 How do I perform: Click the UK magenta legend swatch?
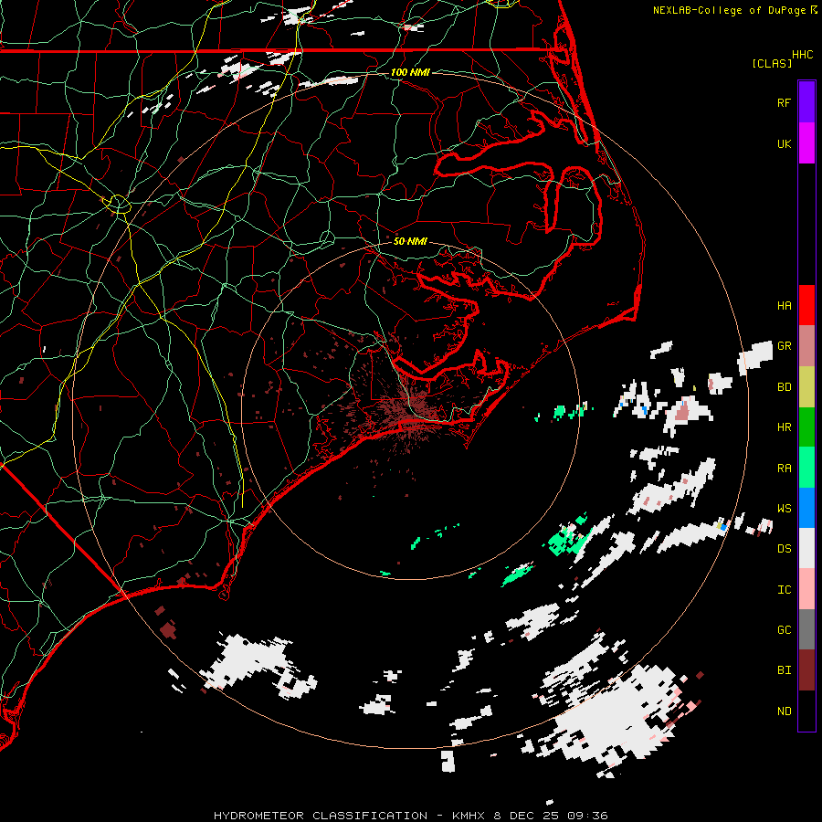[x=806, y=142]
